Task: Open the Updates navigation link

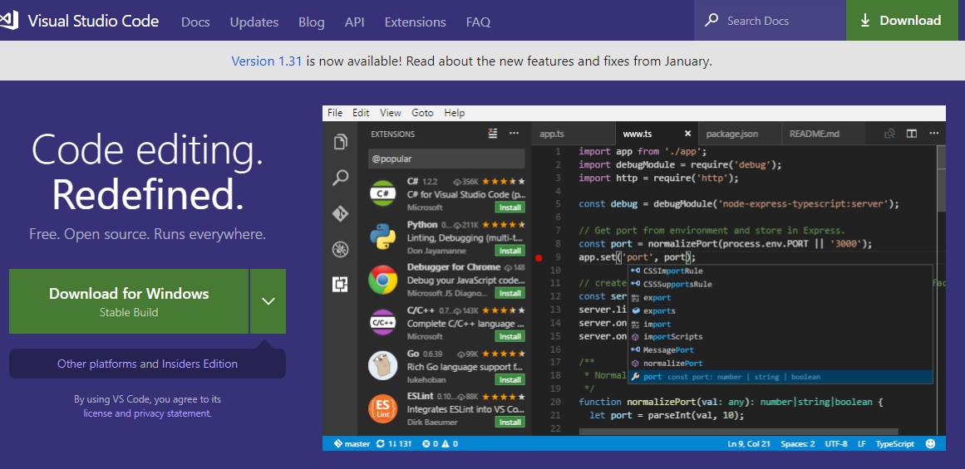Action: (x=254, y=22)
